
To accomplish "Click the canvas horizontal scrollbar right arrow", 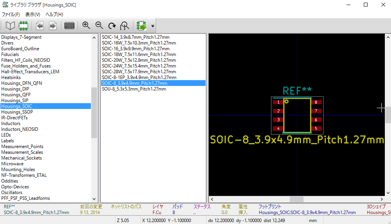I will tap(382, 199).
